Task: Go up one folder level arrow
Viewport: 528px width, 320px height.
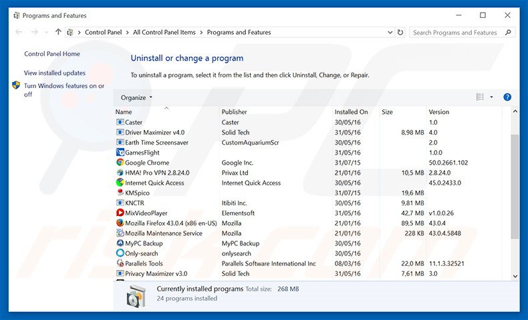Action: pos(58,32)
